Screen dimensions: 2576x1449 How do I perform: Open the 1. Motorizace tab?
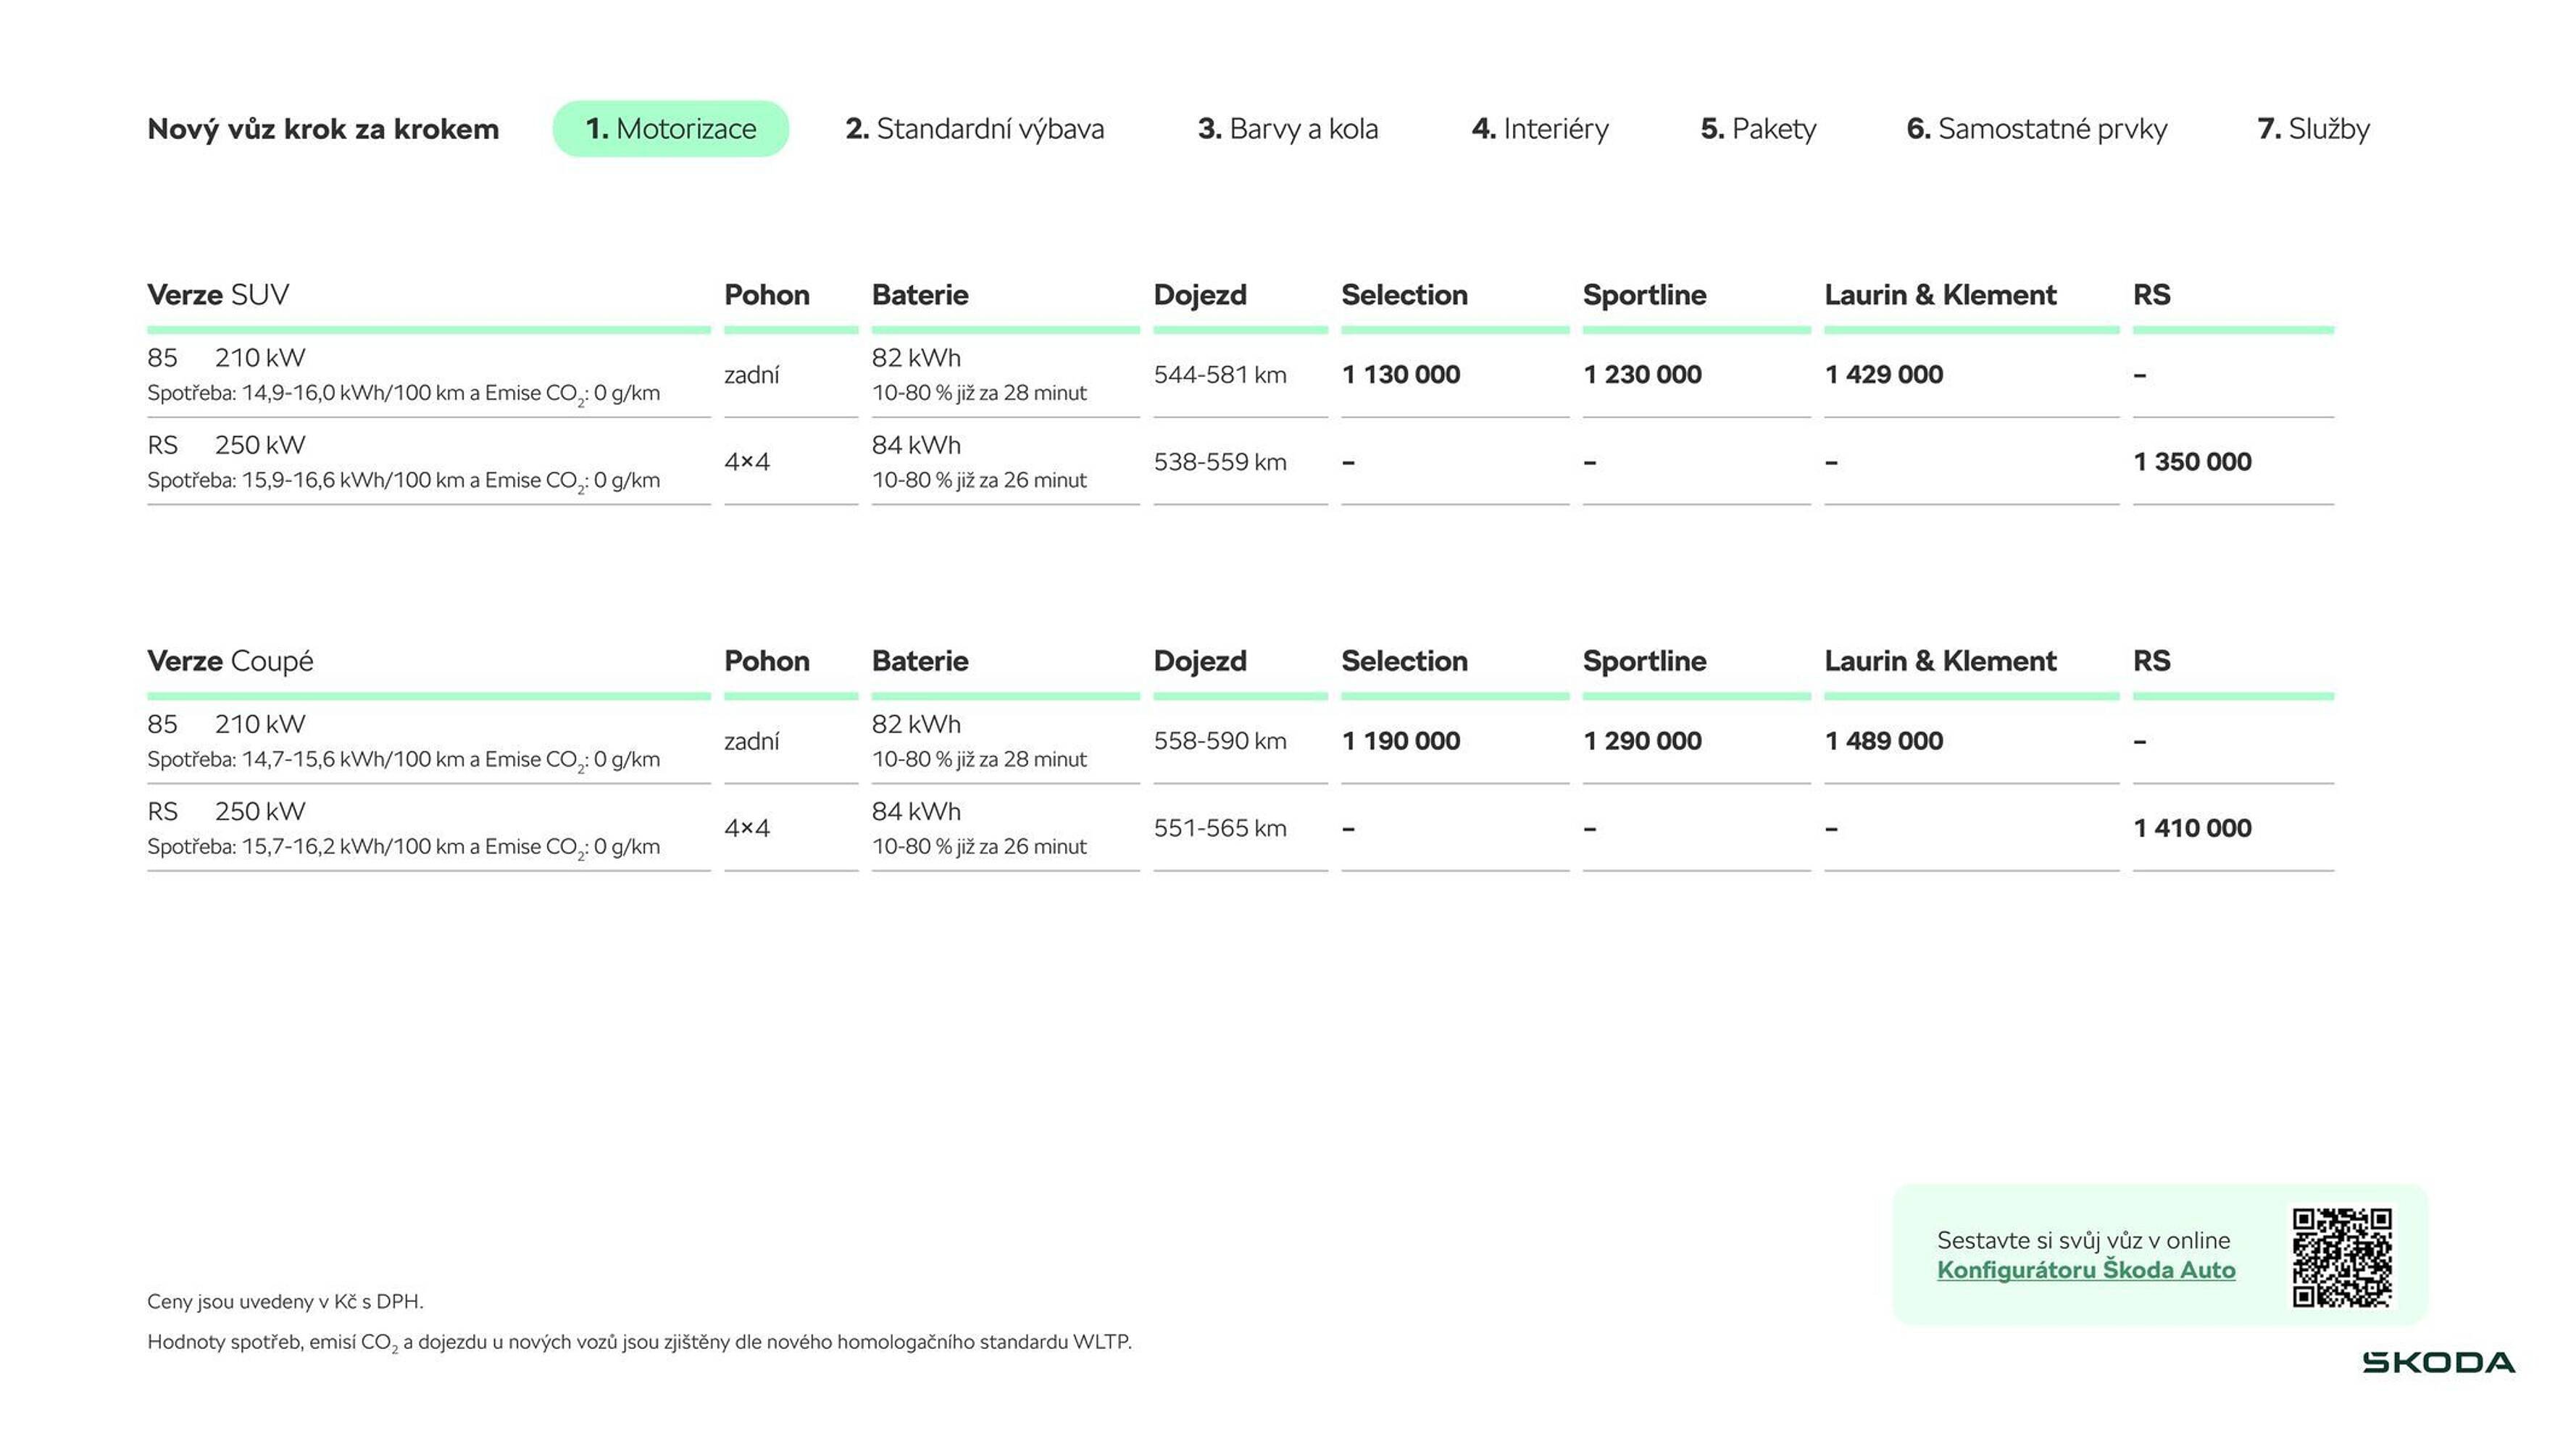pos(670,129)
